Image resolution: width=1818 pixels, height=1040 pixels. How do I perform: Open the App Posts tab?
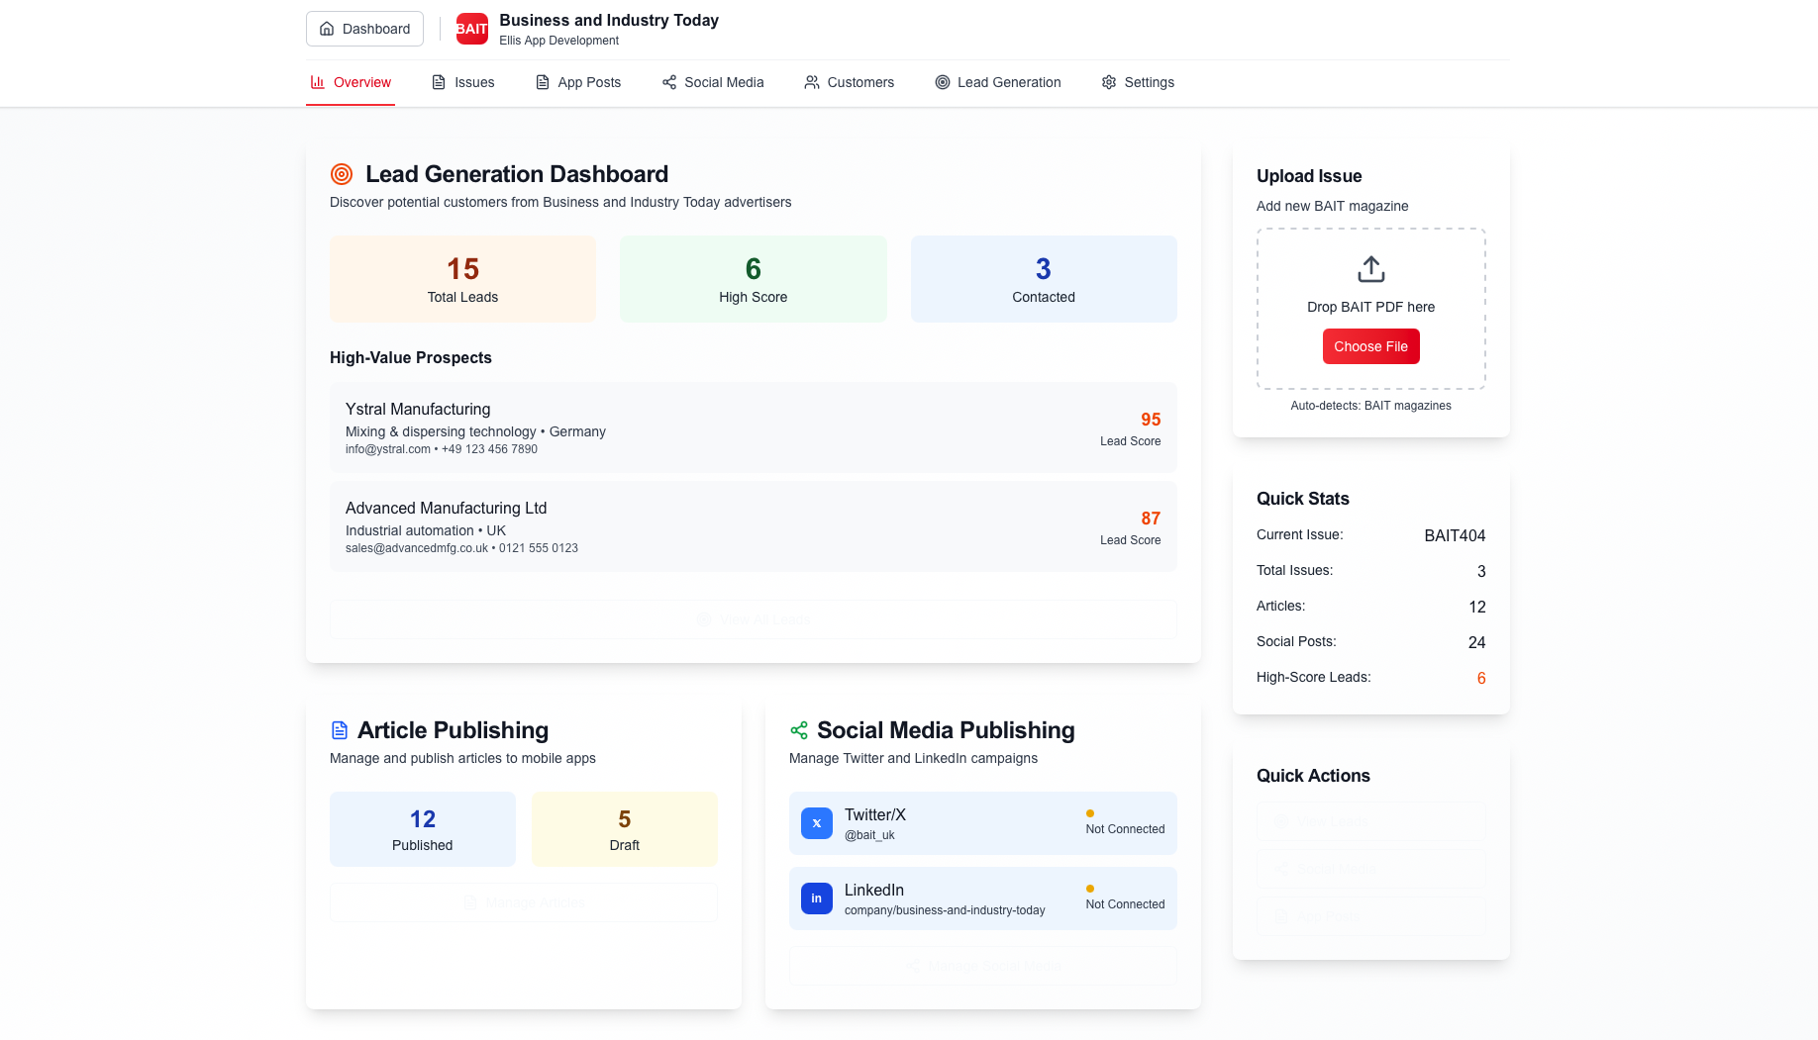pyautogui.click(x=577, y=82)
